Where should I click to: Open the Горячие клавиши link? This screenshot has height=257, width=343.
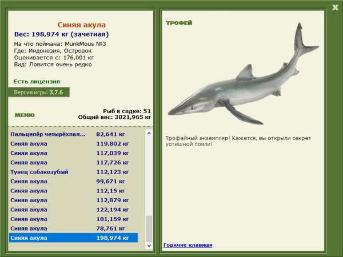tap(188, 245)
